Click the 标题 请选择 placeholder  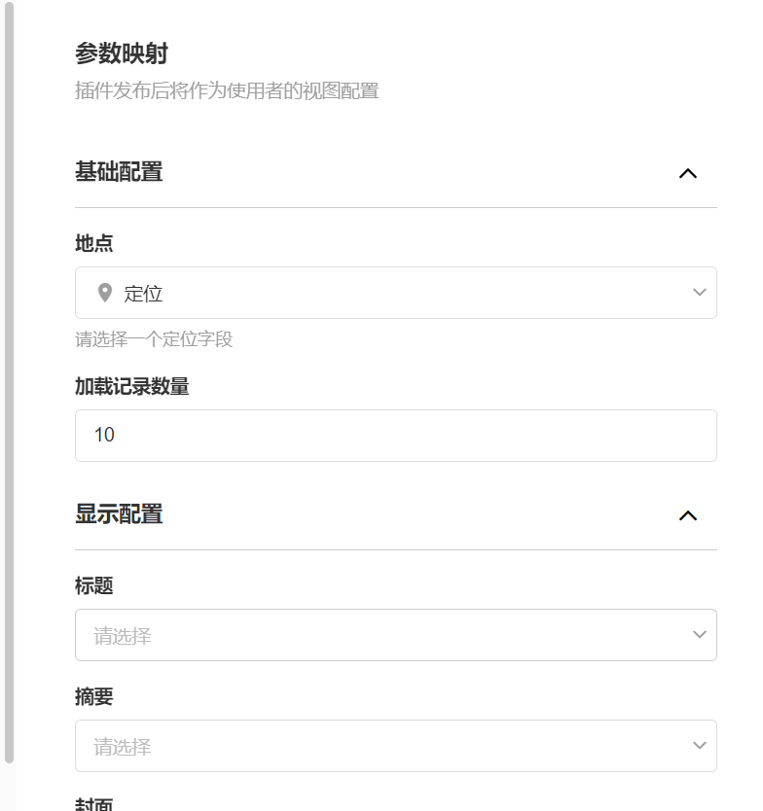(123, 636)
